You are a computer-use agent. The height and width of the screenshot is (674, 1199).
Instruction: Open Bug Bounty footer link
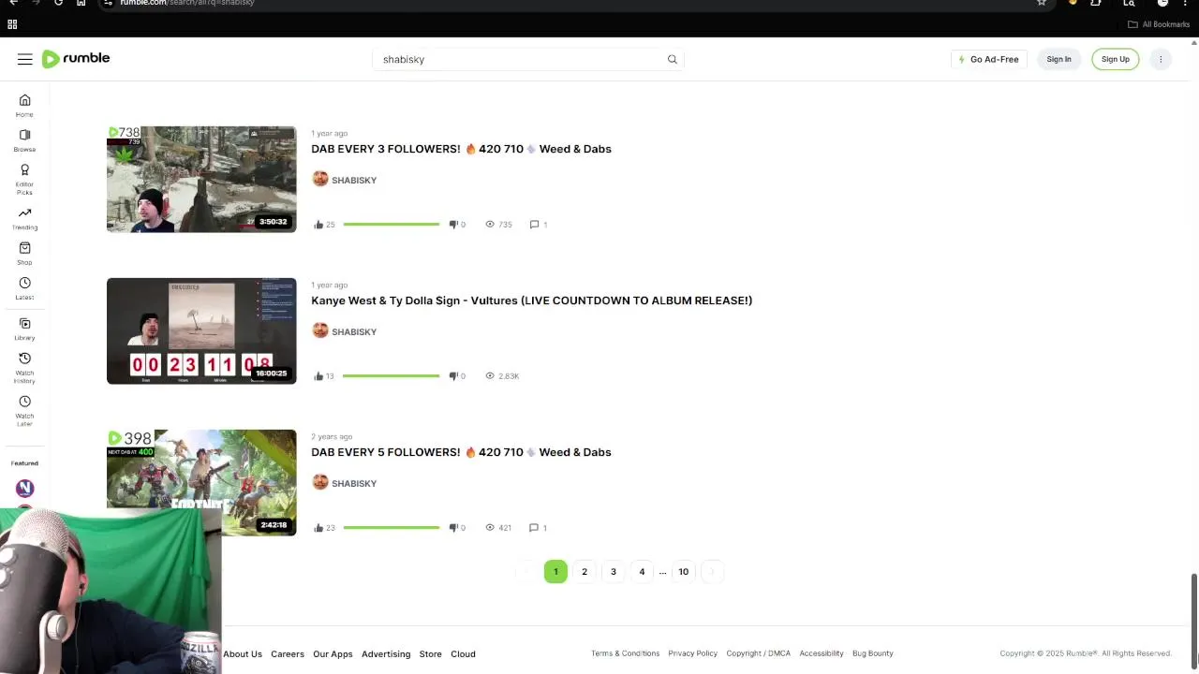click(x=873, y=653)
